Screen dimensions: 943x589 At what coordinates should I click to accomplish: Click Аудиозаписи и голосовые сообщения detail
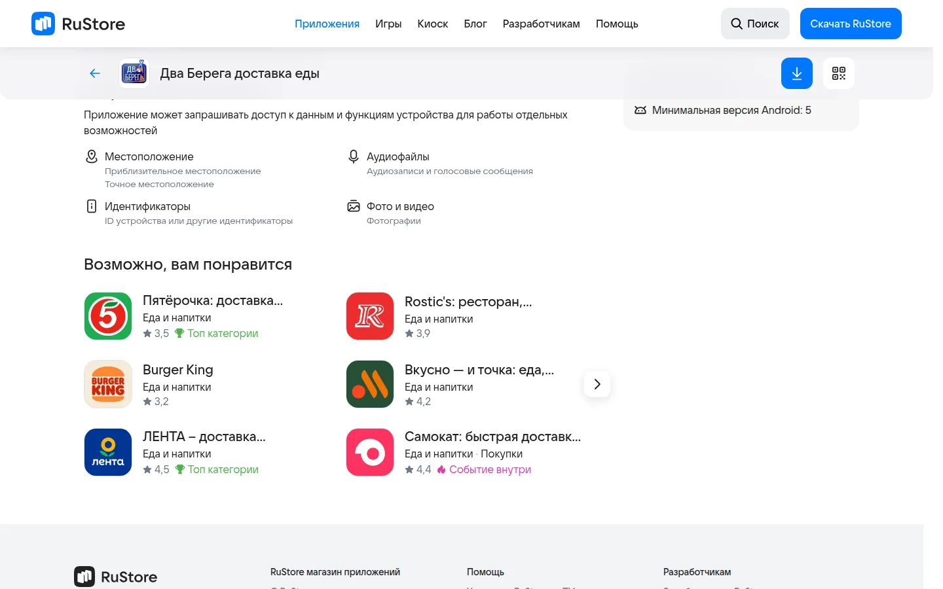click(x=450, y=171)
